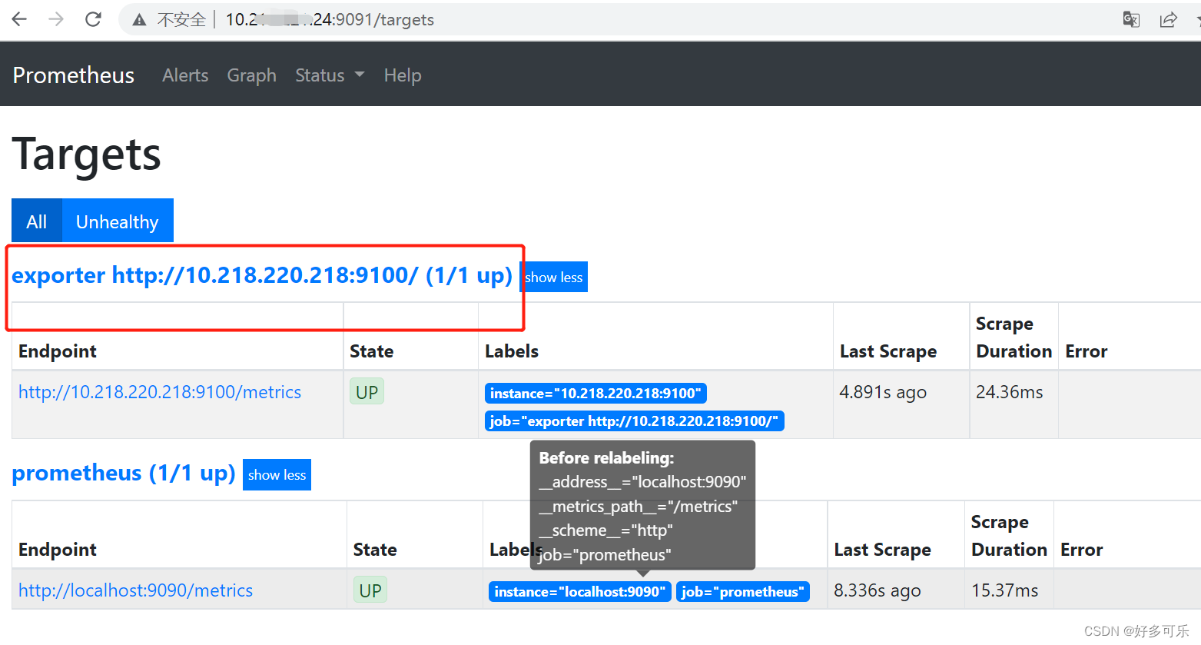Image resolution: width=1201 pixels, height=645 pixels.
Task: Go back with browser back arrow
Action: pos(19,19)
